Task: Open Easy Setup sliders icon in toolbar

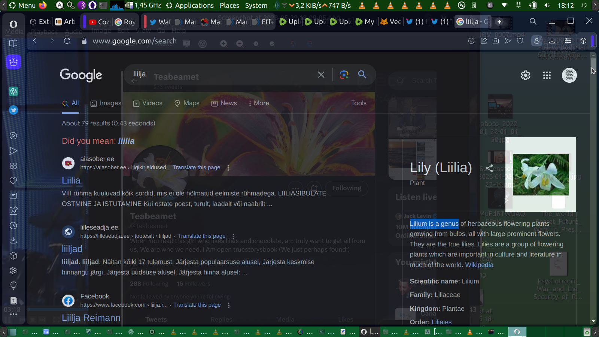Action: coord(568,41)
